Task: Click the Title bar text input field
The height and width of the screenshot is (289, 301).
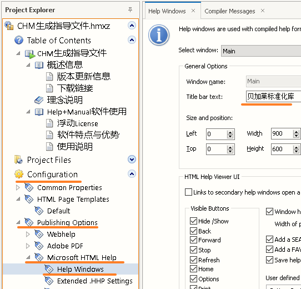Action: coord(273,96)
